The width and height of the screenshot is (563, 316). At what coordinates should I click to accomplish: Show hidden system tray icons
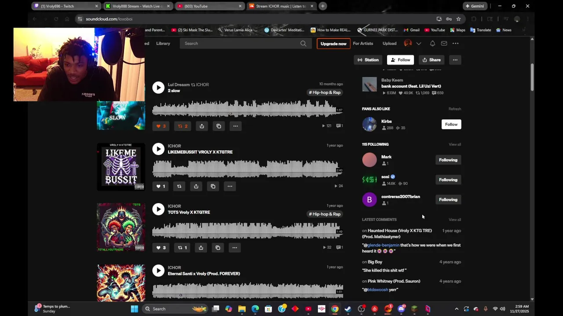456,309
